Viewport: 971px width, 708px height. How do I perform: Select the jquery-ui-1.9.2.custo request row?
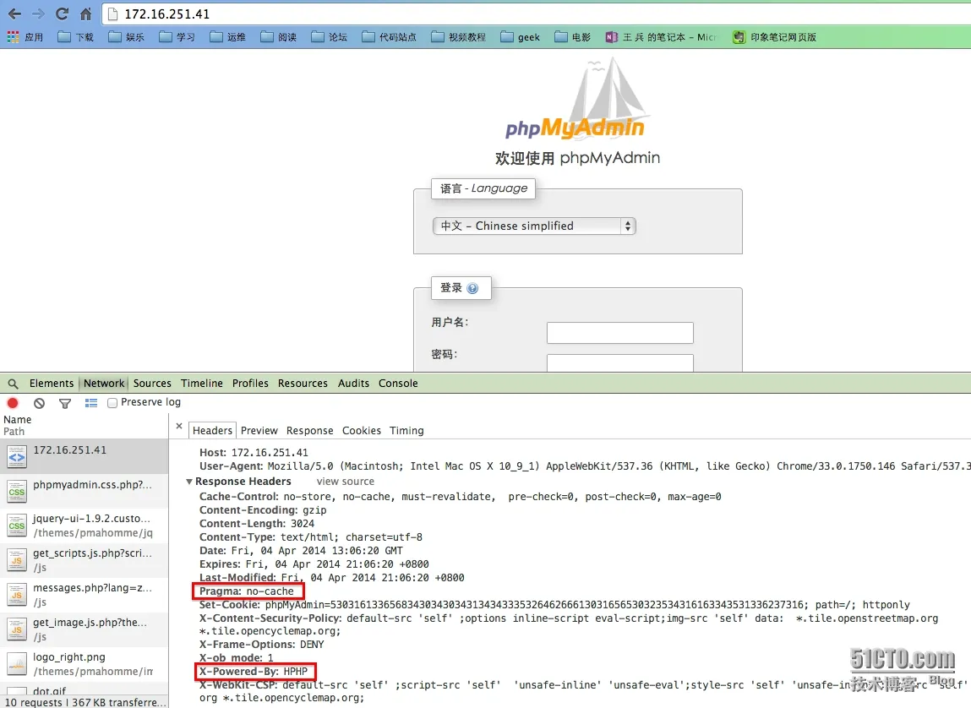[85, 526]
